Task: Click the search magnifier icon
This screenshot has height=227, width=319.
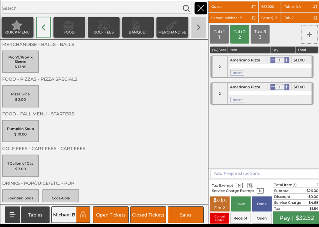Action: tap(186, 8)
